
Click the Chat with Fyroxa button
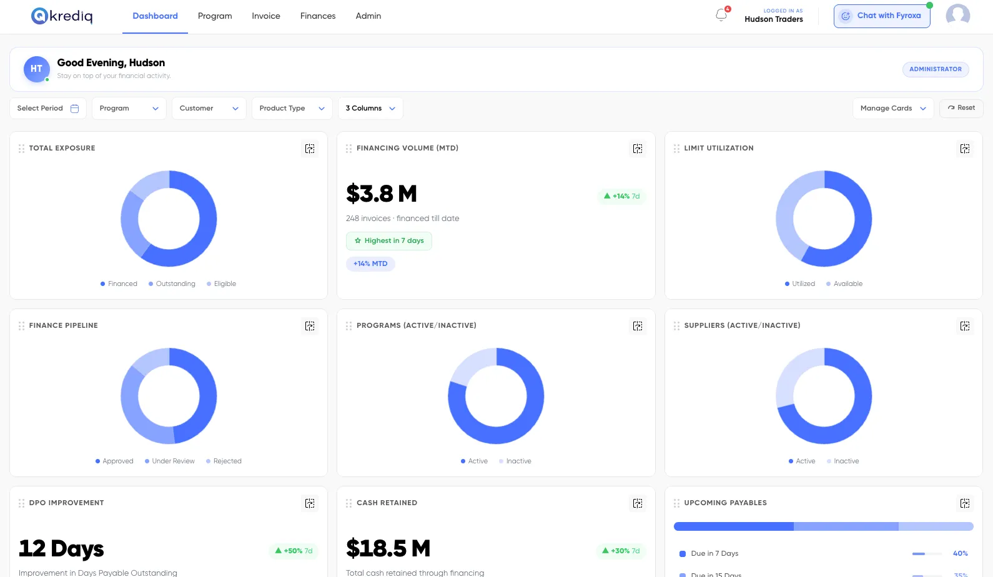click(x=882, y=16)
